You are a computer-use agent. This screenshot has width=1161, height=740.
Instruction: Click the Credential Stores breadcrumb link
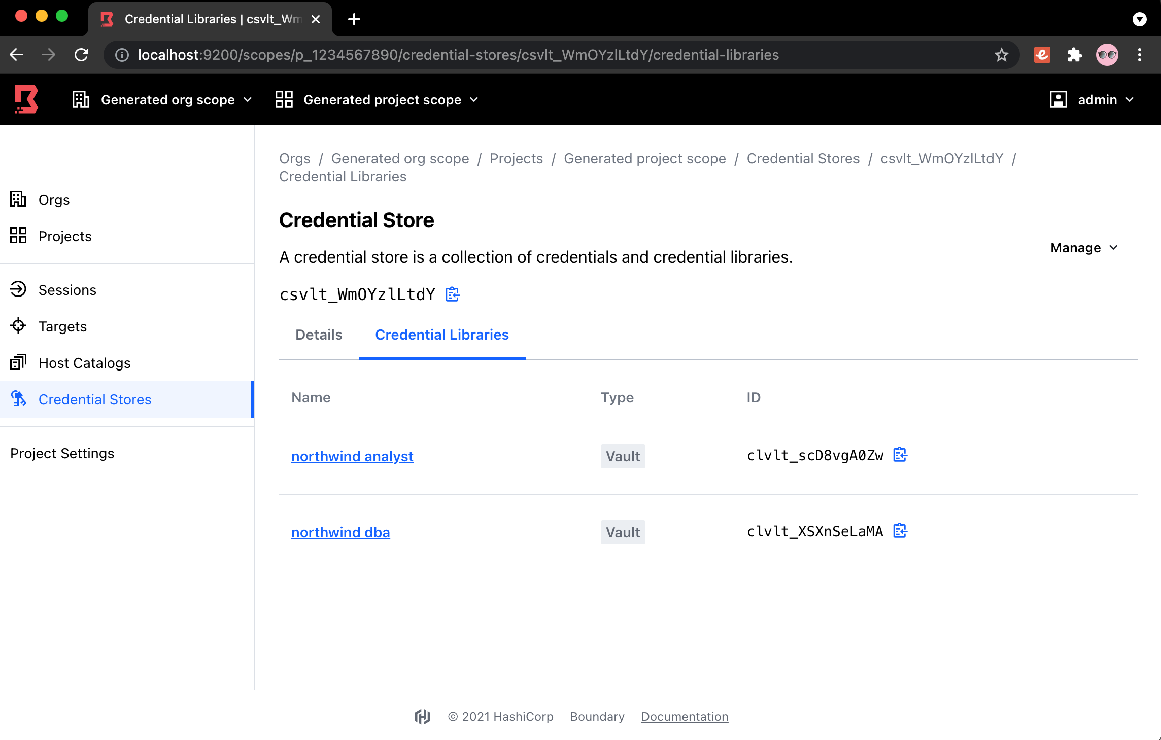803,158
